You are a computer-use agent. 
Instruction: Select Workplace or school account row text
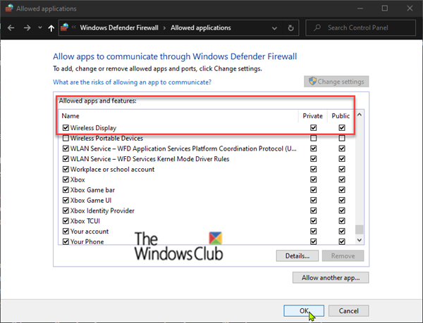click(112, 170)
